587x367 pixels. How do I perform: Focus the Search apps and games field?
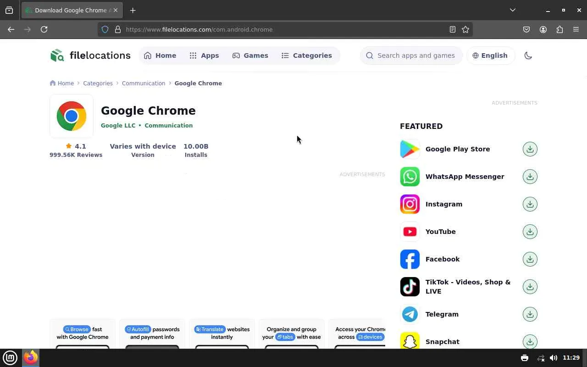[x=411, y=56]
